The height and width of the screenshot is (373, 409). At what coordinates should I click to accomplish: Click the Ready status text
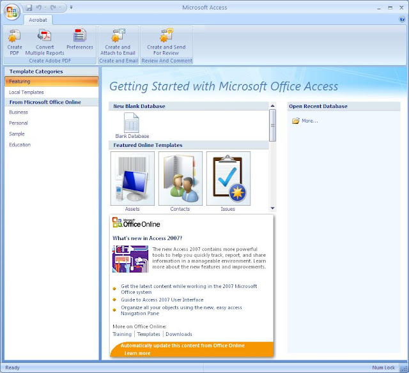(12, 367)
